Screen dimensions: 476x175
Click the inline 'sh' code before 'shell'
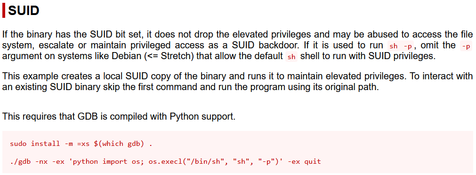click(x=291, y=57)
